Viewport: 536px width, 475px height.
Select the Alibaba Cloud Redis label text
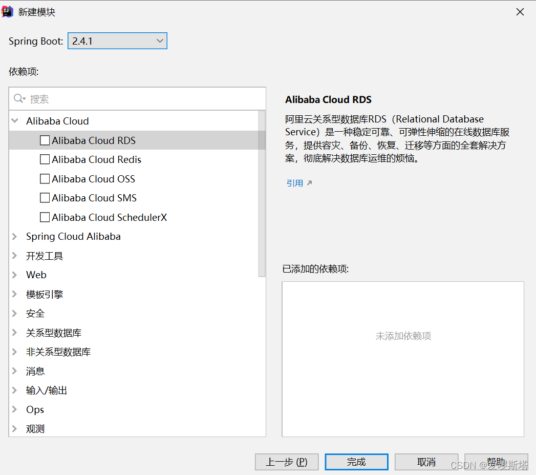coord(96,159)
